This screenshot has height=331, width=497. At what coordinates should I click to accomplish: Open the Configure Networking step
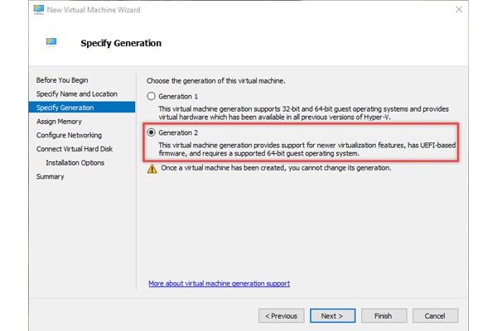69,135
